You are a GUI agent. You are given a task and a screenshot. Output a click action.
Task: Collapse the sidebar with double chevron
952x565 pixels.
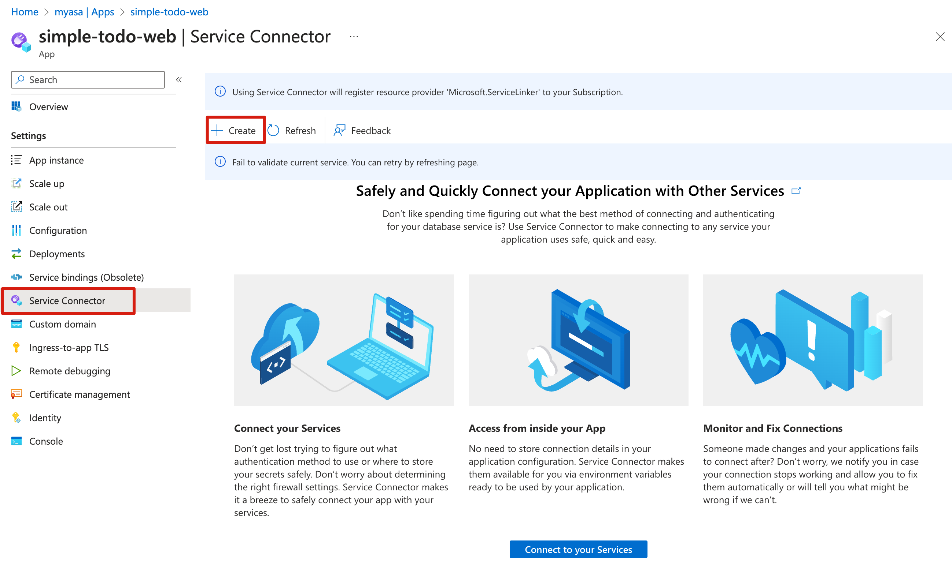179,79
